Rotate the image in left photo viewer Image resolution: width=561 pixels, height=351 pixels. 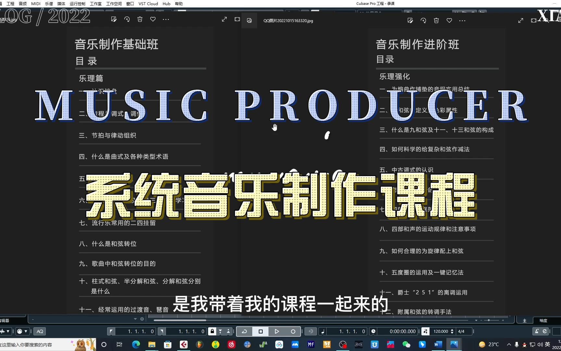click(x=127, y=19)
